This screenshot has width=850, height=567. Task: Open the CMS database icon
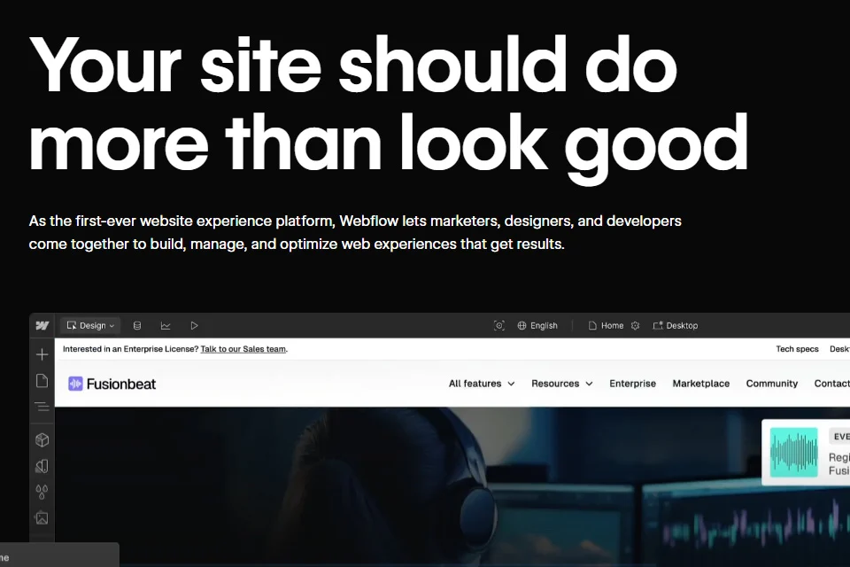[137, 325]
